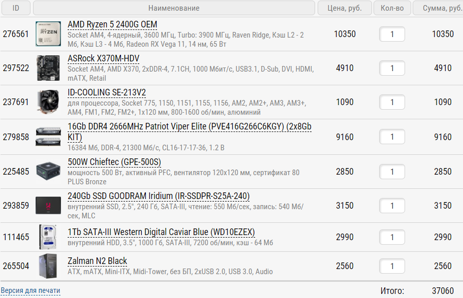The height and width of the screenshot is (298, 463).
Task: Focus quantity field for AMD Ryzen 5 2400G
Action: click(x=392, y=34)
